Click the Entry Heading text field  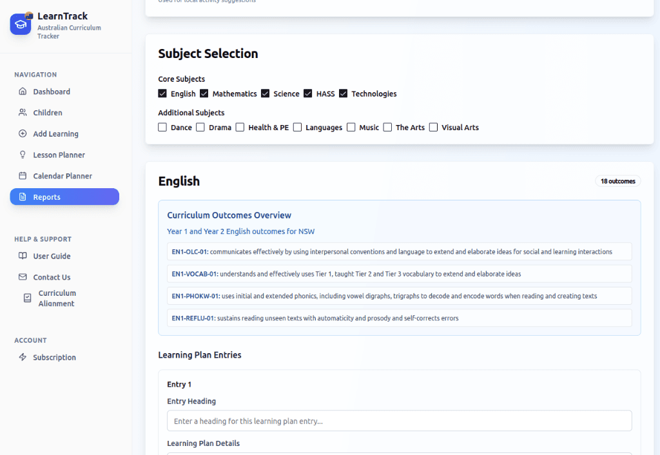click(x=399, y=420)
